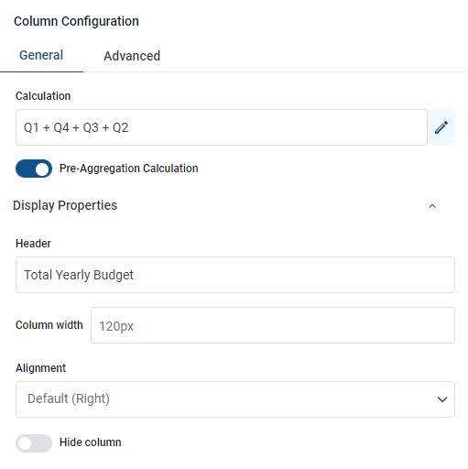Image resolution: width=468 pixels, height=469 pixels.
Task: Click the Alignment field label
Action: pos(40,368)
